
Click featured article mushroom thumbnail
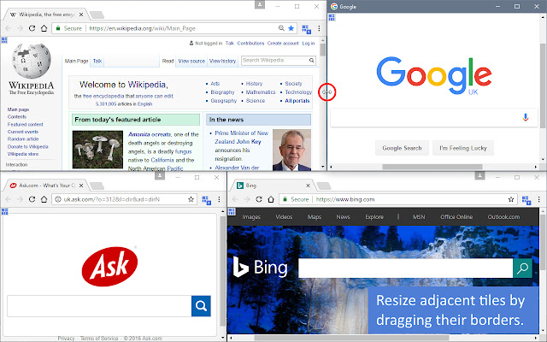coord(97,150)
